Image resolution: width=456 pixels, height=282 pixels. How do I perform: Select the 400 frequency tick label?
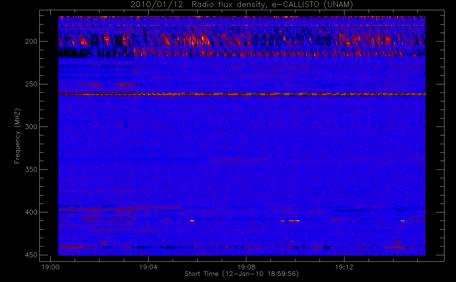31,212
